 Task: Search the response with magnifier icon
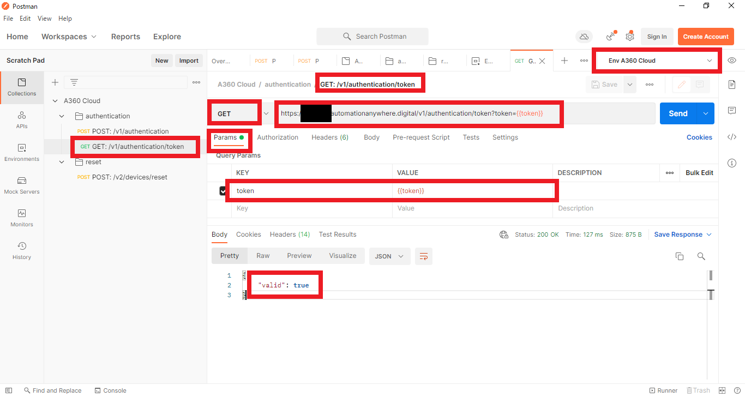701,256
